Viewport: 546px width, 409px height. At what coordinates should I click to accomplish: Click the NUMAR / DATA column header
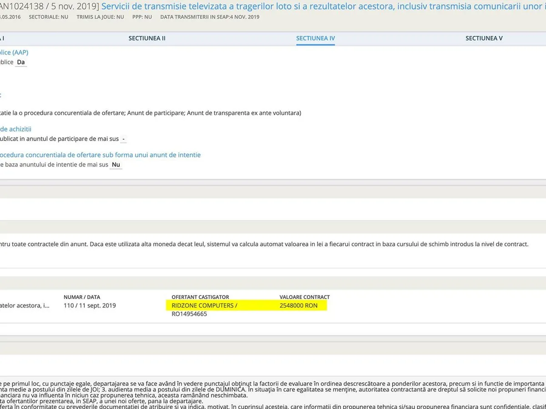pyautogui.click(x=82, y=297)
